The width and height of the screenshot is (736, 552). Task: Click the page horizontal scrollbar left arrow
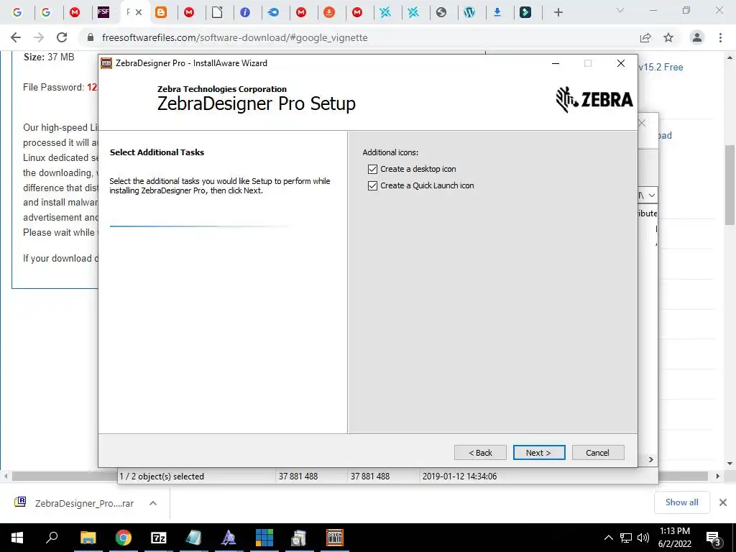[6, 476]
